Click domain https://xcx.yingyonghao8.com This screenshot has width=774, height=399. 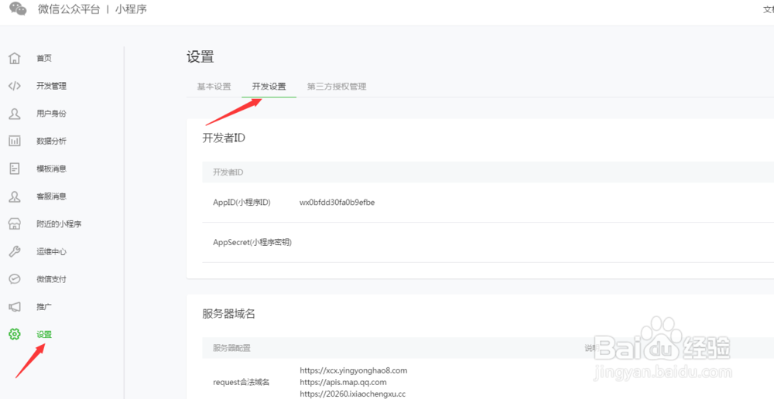coord(354,370)
